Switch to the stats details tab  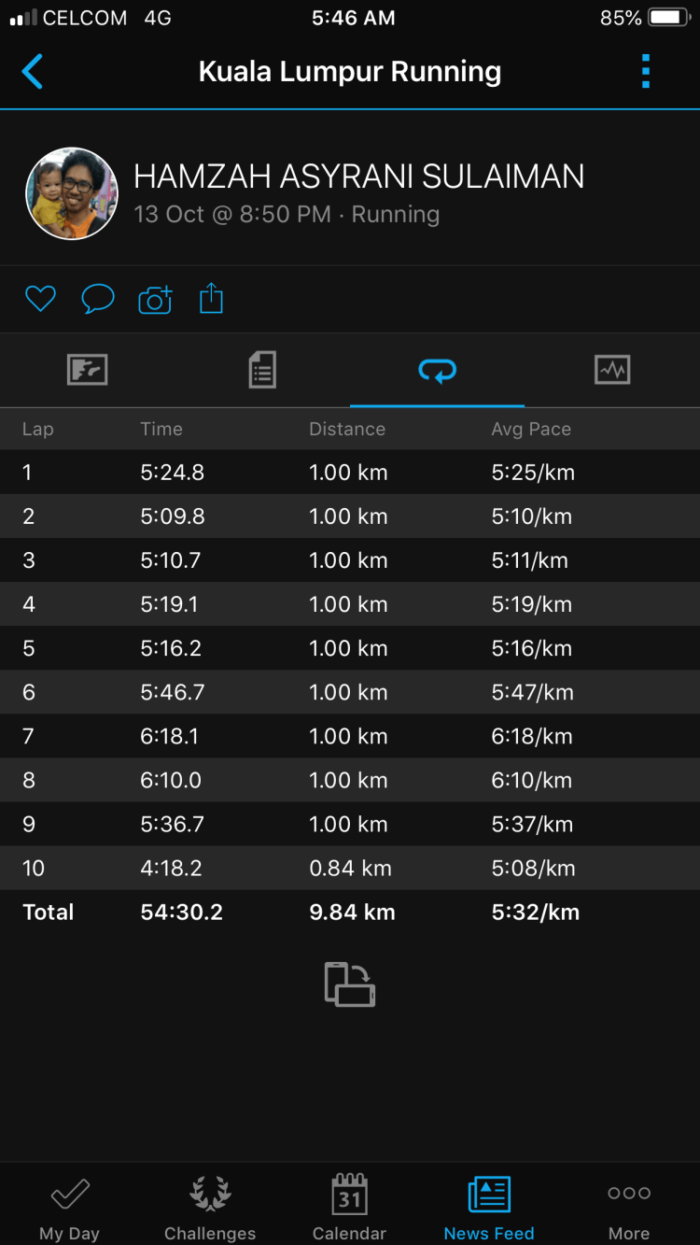coord(262,371)
